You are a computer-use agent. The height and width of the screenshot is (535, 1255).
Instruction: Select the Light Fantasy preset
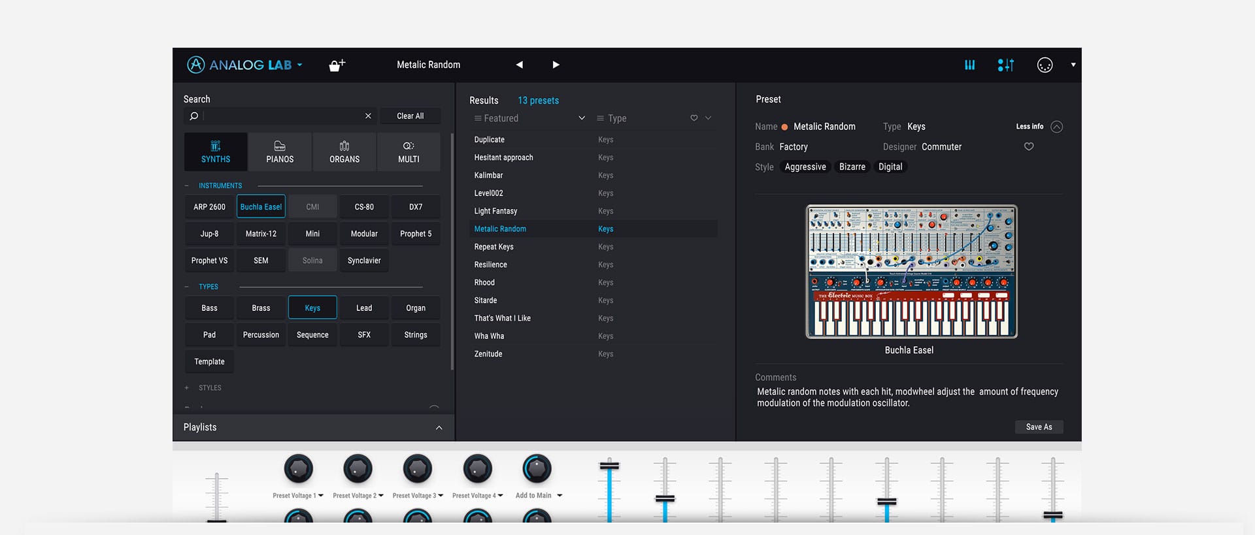[594, 211]
